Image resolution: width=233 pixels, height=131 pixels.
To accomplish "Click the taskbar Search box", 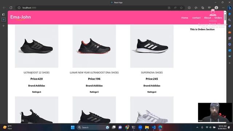I will 93,127.
